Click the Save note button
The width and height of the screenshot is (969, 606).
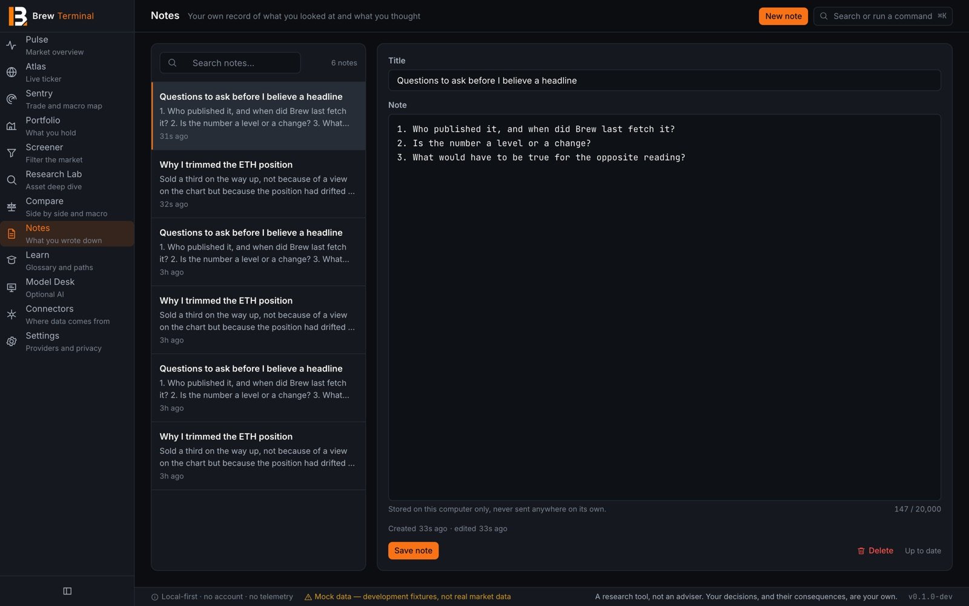pos(413,550)
